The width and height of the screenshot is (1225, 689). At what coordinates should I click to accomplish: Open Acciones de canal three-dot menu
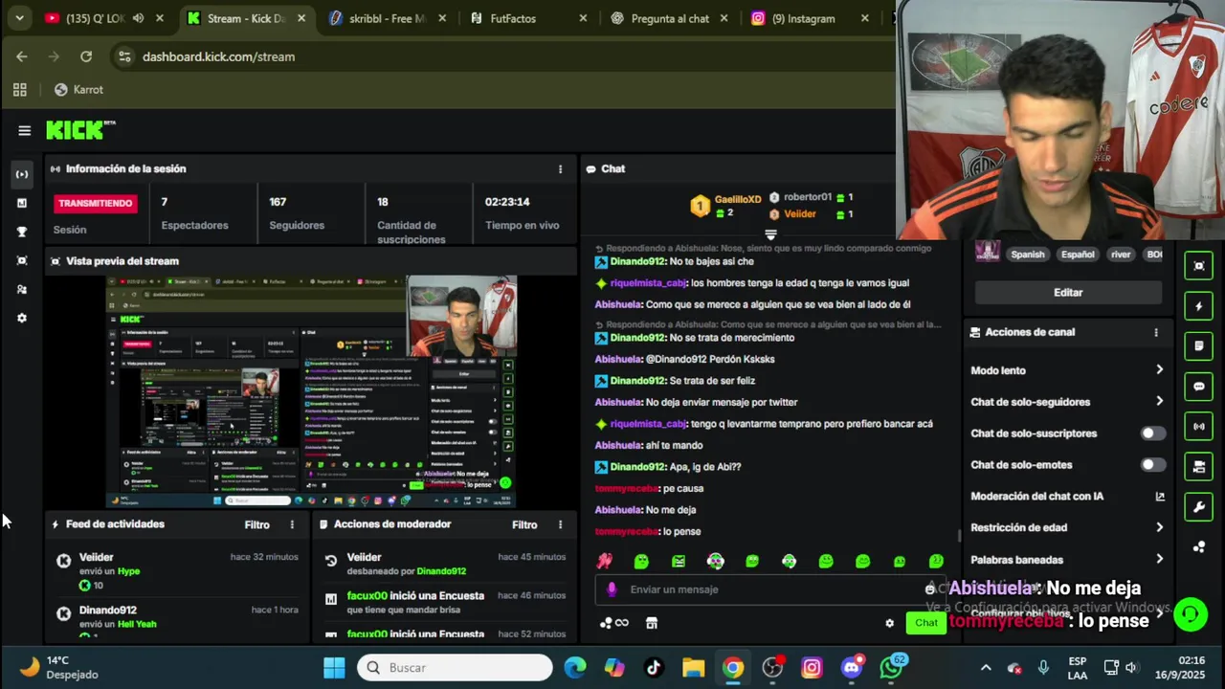[x=1156, y=332]
